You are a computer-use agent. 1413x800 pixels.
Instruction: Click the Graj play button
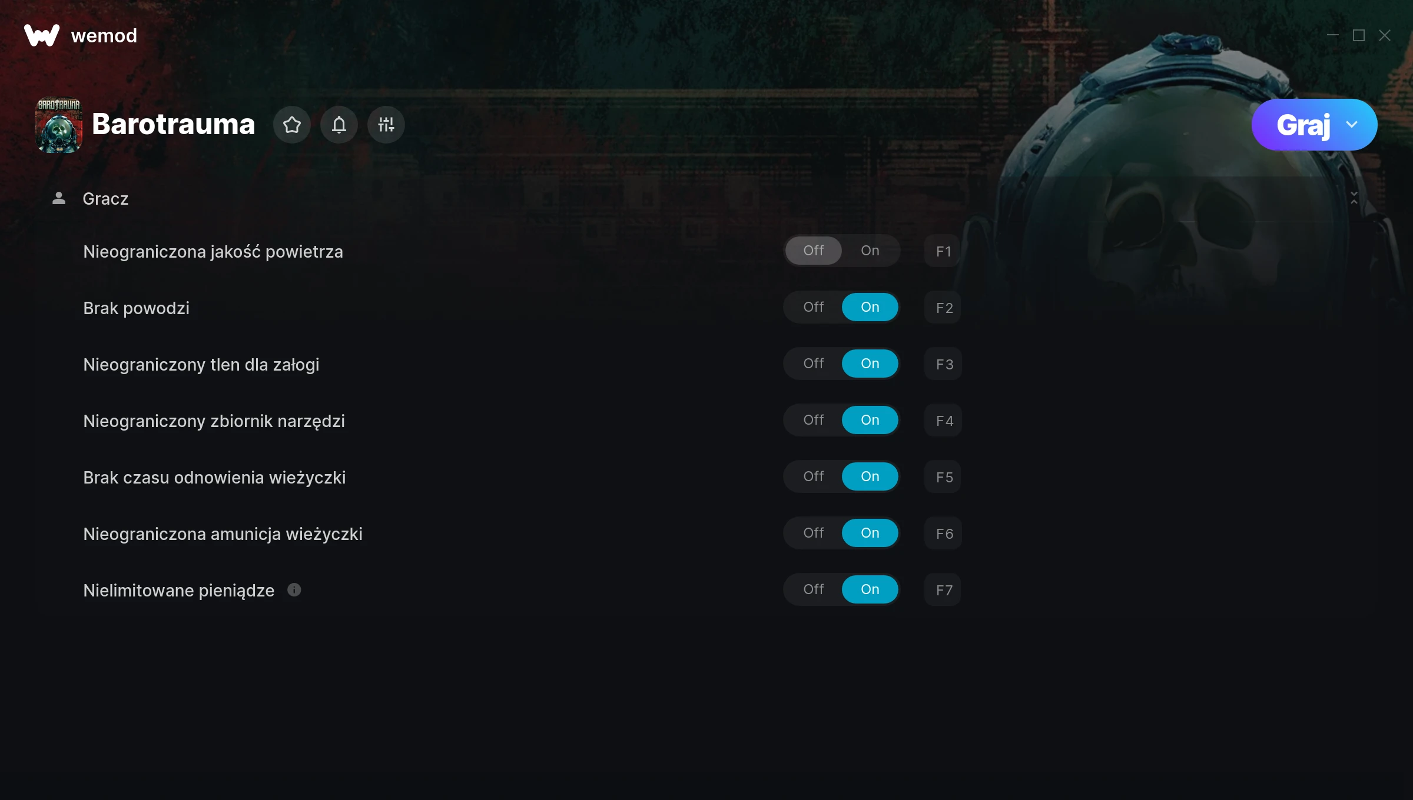(x=1303, y=125)
